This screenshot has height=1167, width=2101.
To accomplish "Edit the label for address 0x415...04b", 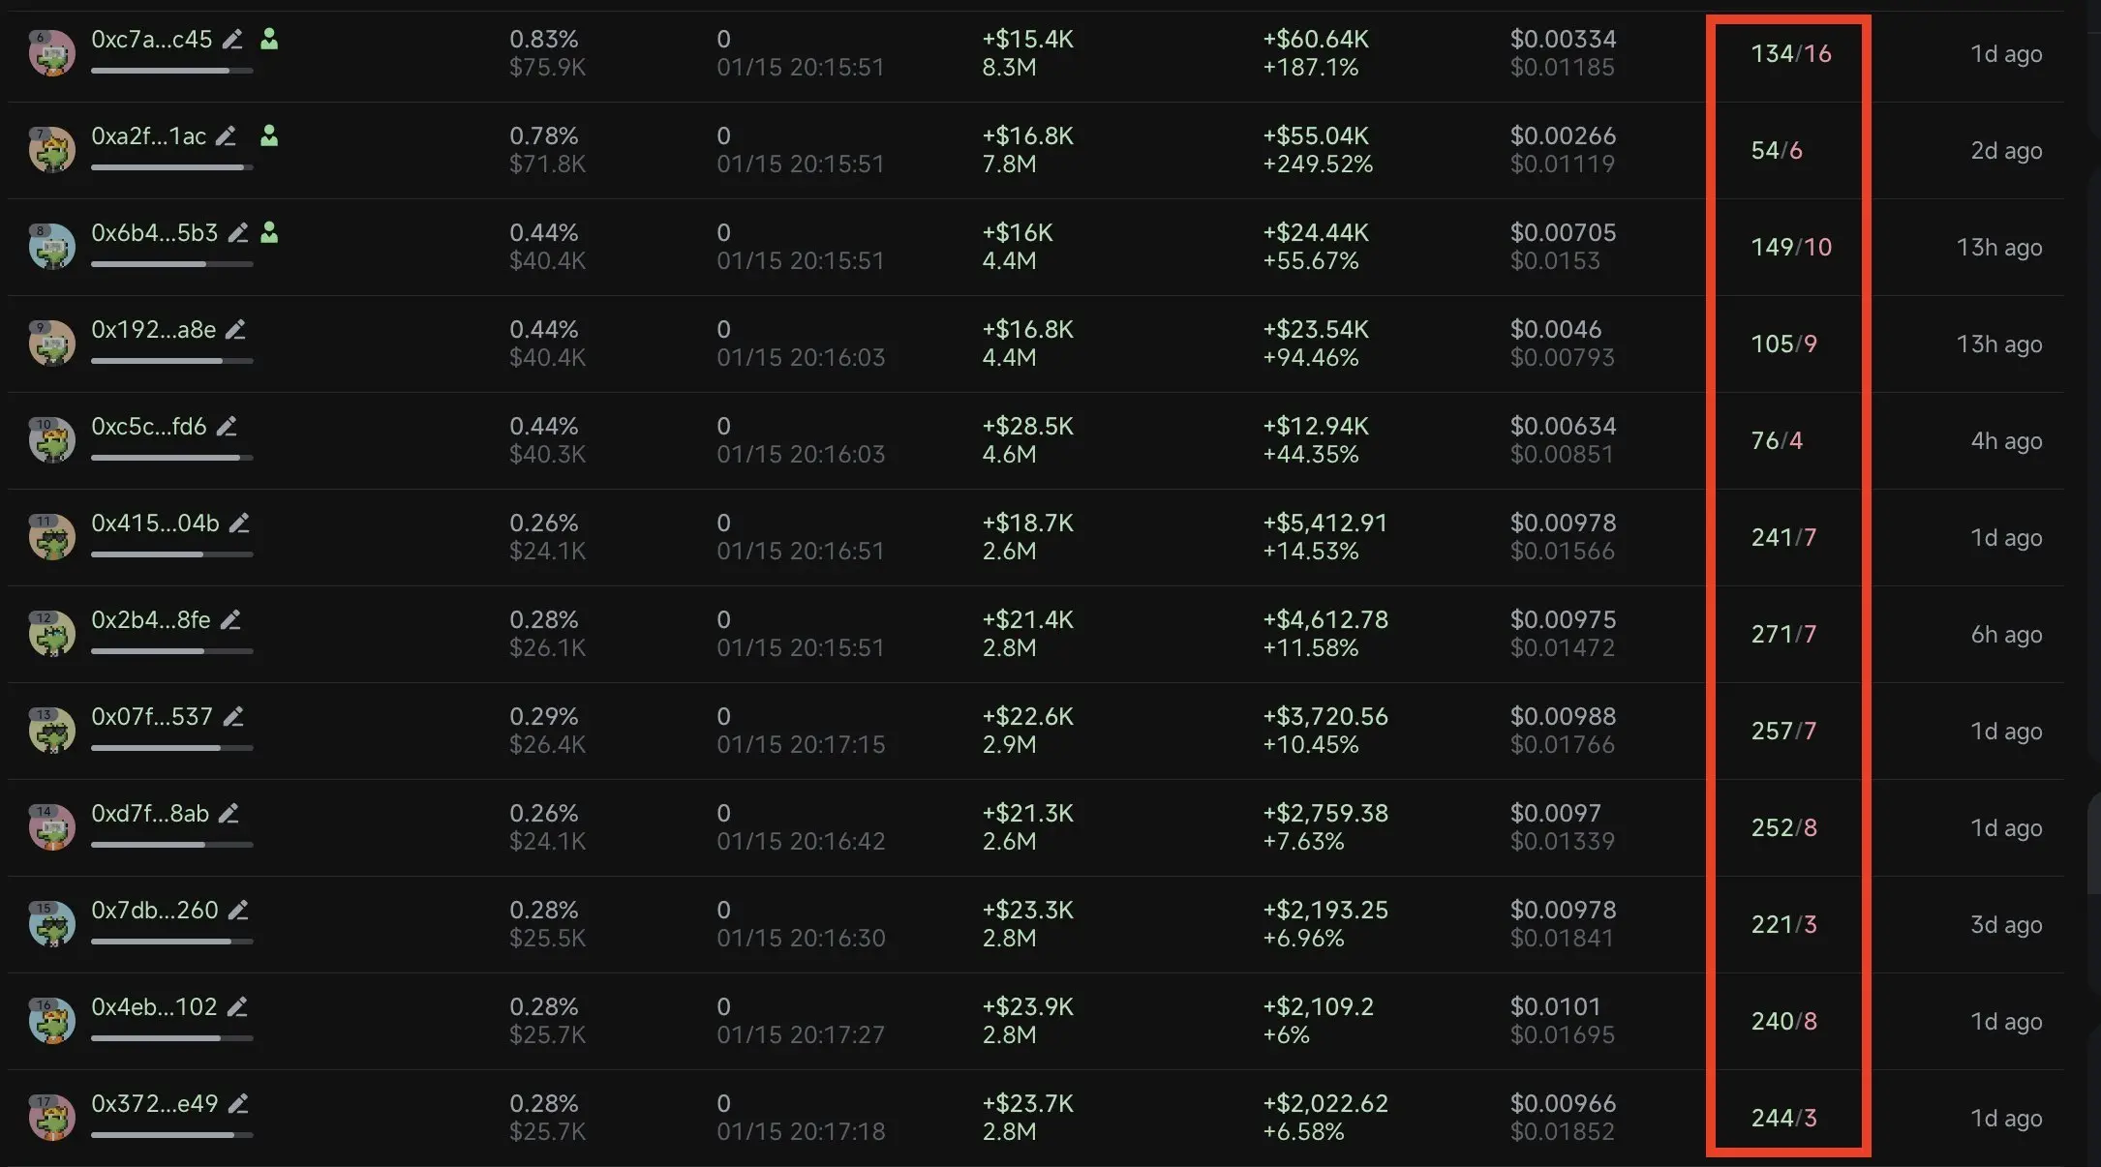I will (239, 524).
